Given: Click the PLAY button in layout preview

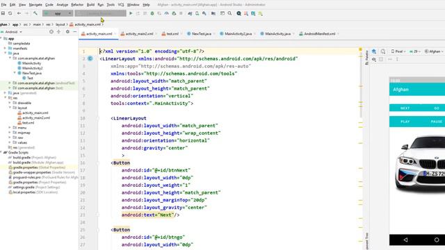Looking at the screenshot, I should point(405,122).
